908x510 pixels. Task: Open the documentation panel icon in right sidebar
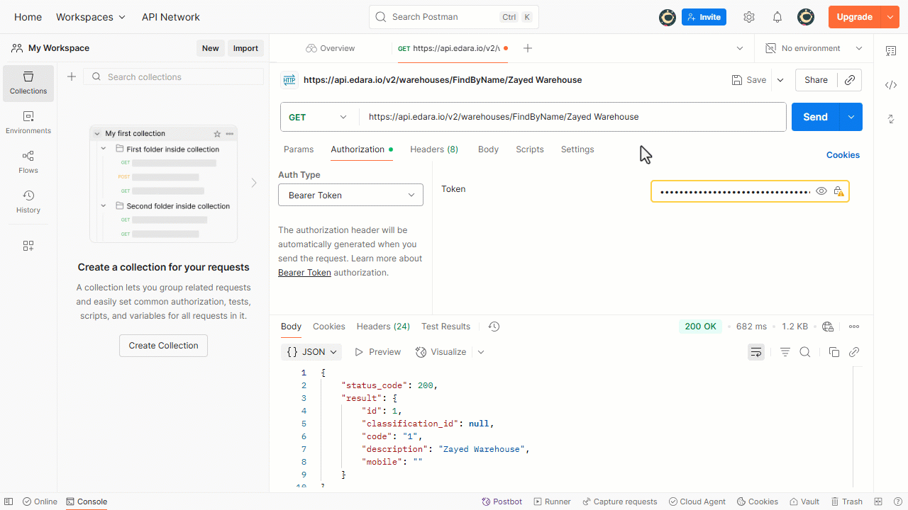[891, 51]
